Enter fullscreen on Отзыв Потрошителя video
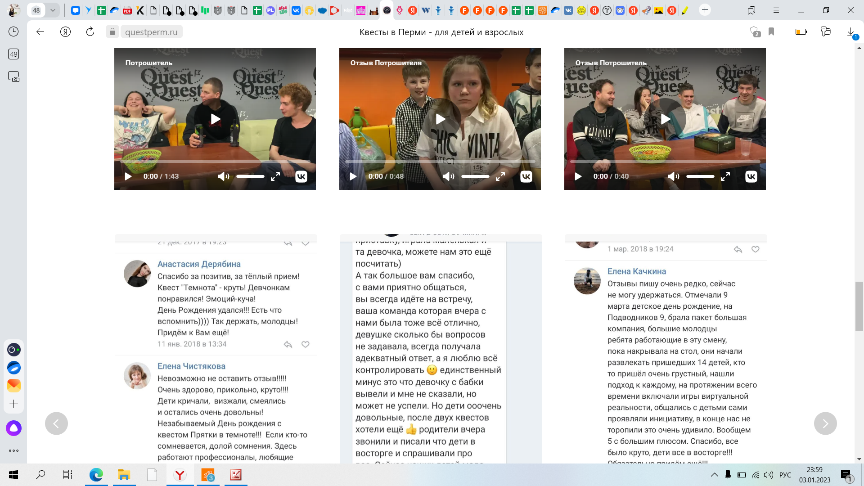The image size is (864, 486). click(500, 176)
